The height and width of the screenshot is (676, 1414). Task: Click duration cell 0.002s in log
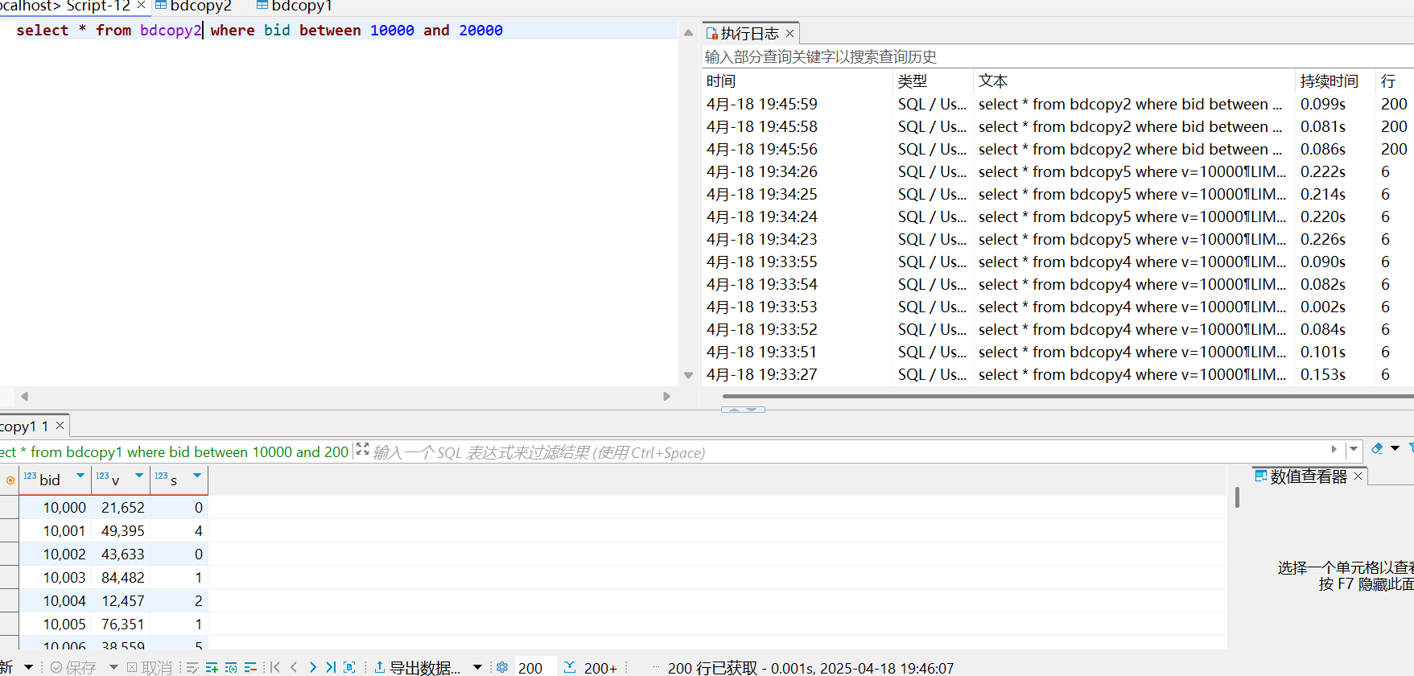tap(1323, 307)
